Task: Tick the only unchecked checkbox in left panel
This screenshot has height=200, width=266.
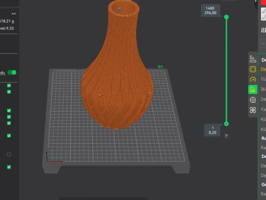Action: point(9,154)
